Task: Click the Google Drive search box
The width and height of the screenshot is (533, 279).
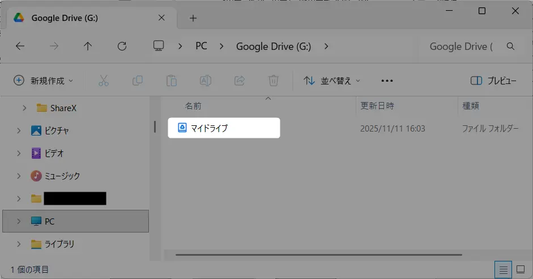Action: click(460, 46)
